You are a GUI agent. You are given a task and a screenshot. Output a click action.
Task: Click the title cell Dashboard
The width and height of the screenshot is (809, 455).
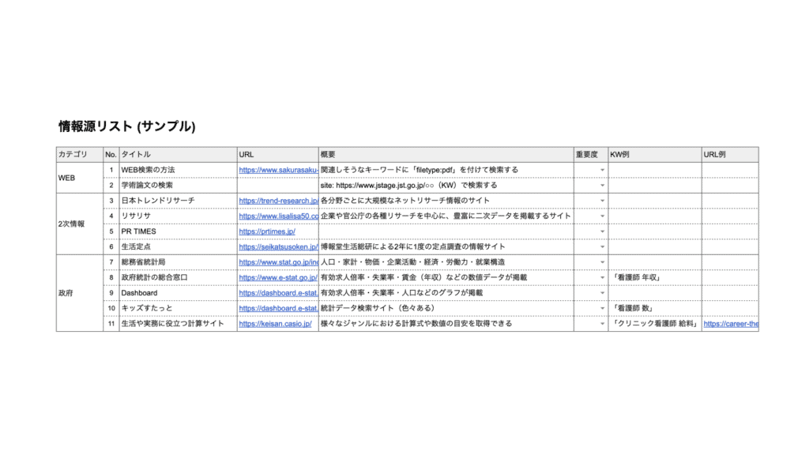178,293
